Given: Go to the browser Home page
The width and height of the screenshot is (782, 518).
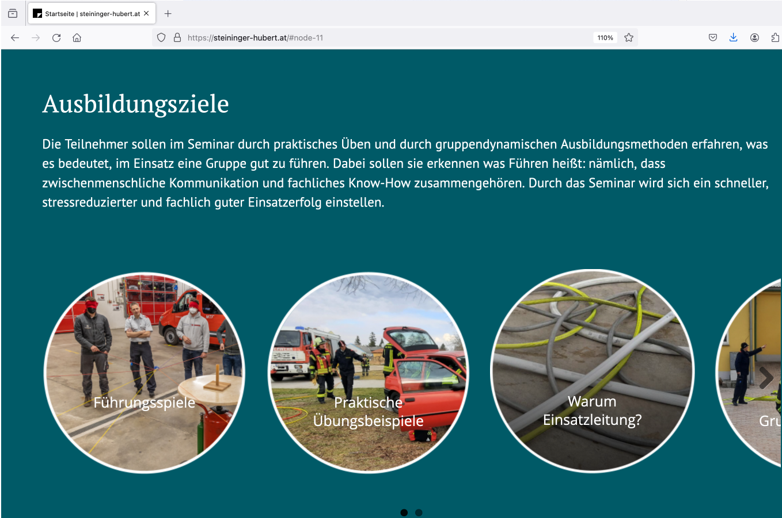Looking at the screenshot, I should point(77,38).
